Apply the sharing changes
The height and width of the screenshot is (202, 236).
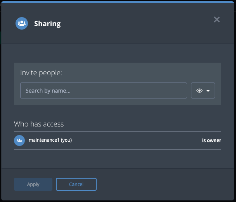tap(33, 184)
